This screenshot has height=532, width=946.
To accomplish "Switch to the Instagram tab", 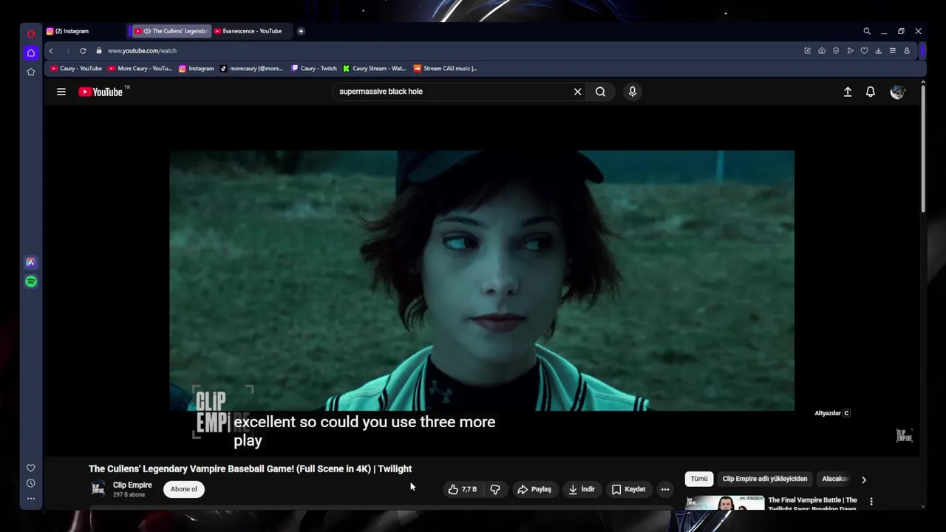I will click(x=86, y=31).
